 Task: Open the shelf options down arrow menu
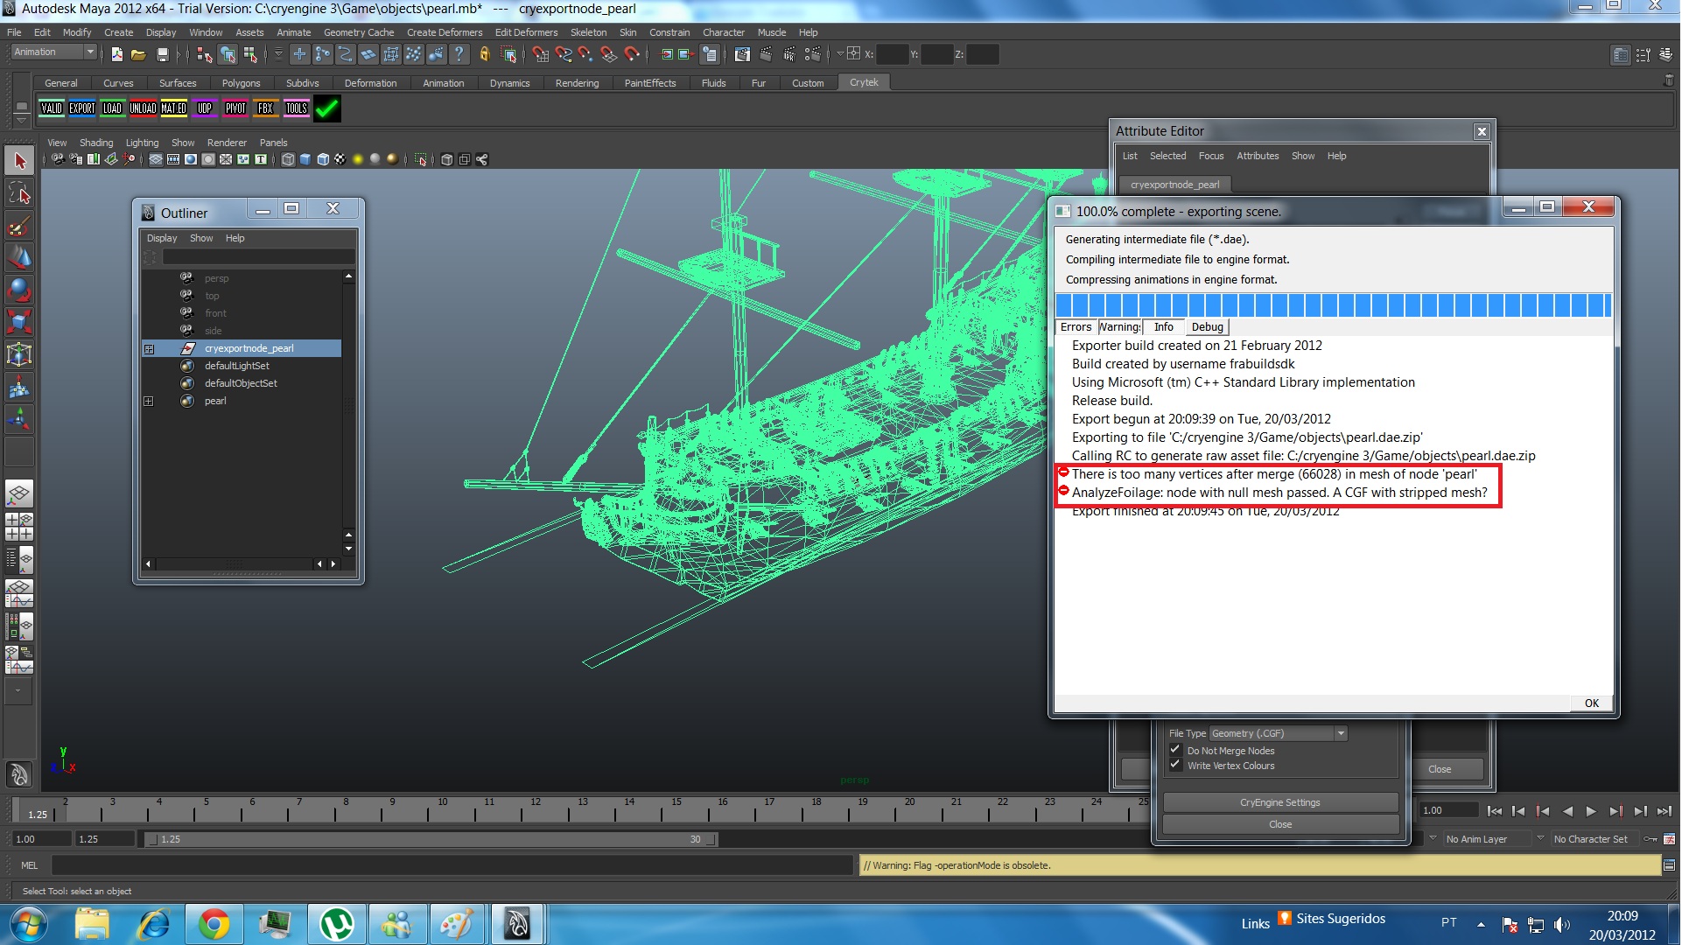click(21, 120)
